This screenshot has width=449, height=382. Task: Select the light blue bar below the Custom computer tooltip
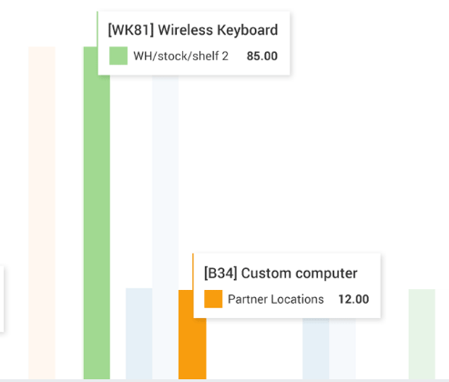tap(316, 348)
